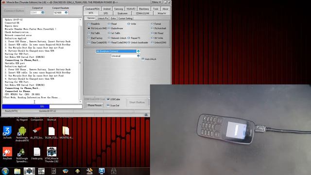Toggle the Scan Def checkbox
The width and height of the screenshot is (311, 175).
tap(108, 105)
